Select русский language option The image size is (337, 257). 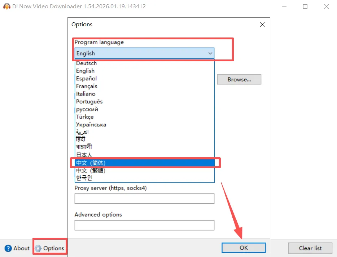coord(145,109)
